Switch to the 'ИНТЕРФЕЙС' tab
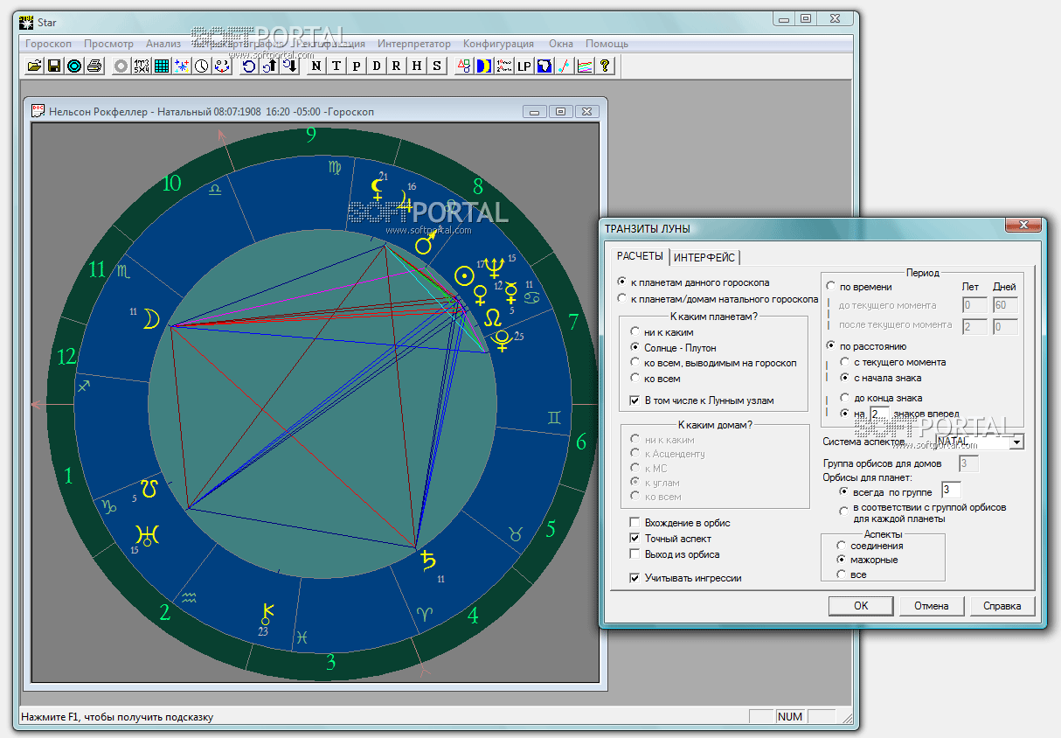The image size is (1061, 738). click(704, 257)
